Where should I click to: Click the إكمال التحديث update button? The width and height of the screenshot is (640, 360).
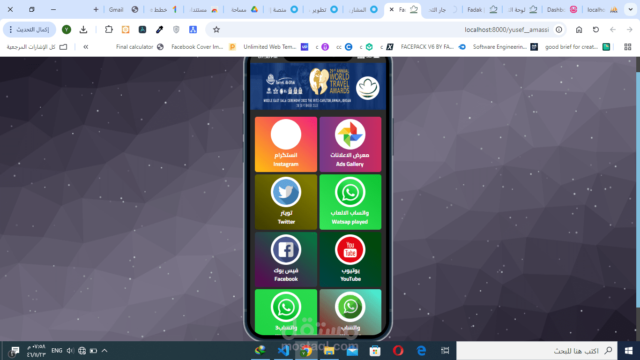pos(30,30)
